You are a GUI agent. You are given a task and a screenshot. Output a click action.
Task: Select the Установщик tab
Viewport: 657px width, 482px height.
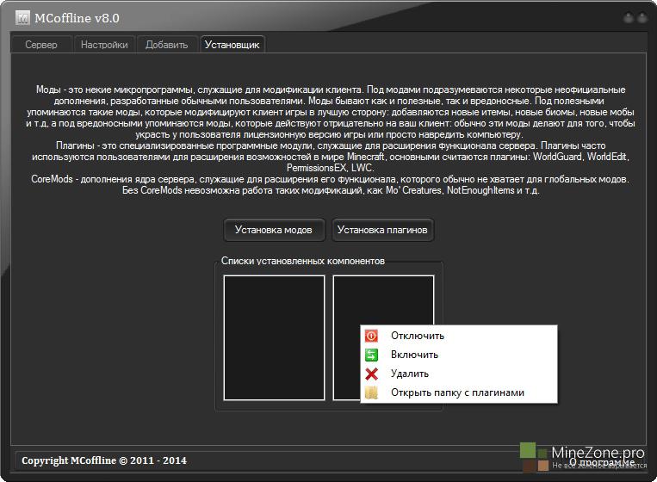click(x=232, y=45)
